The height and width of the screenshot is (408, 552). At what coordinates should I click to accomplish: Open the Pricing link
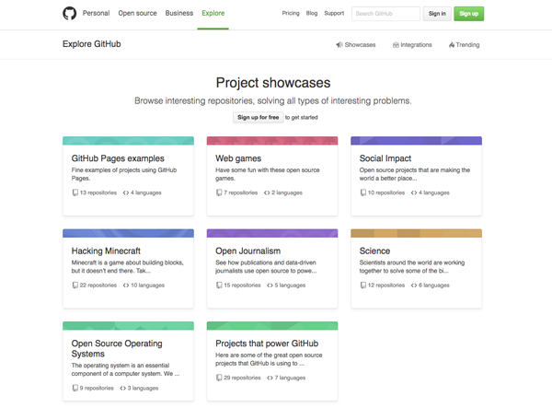point(291,14)
